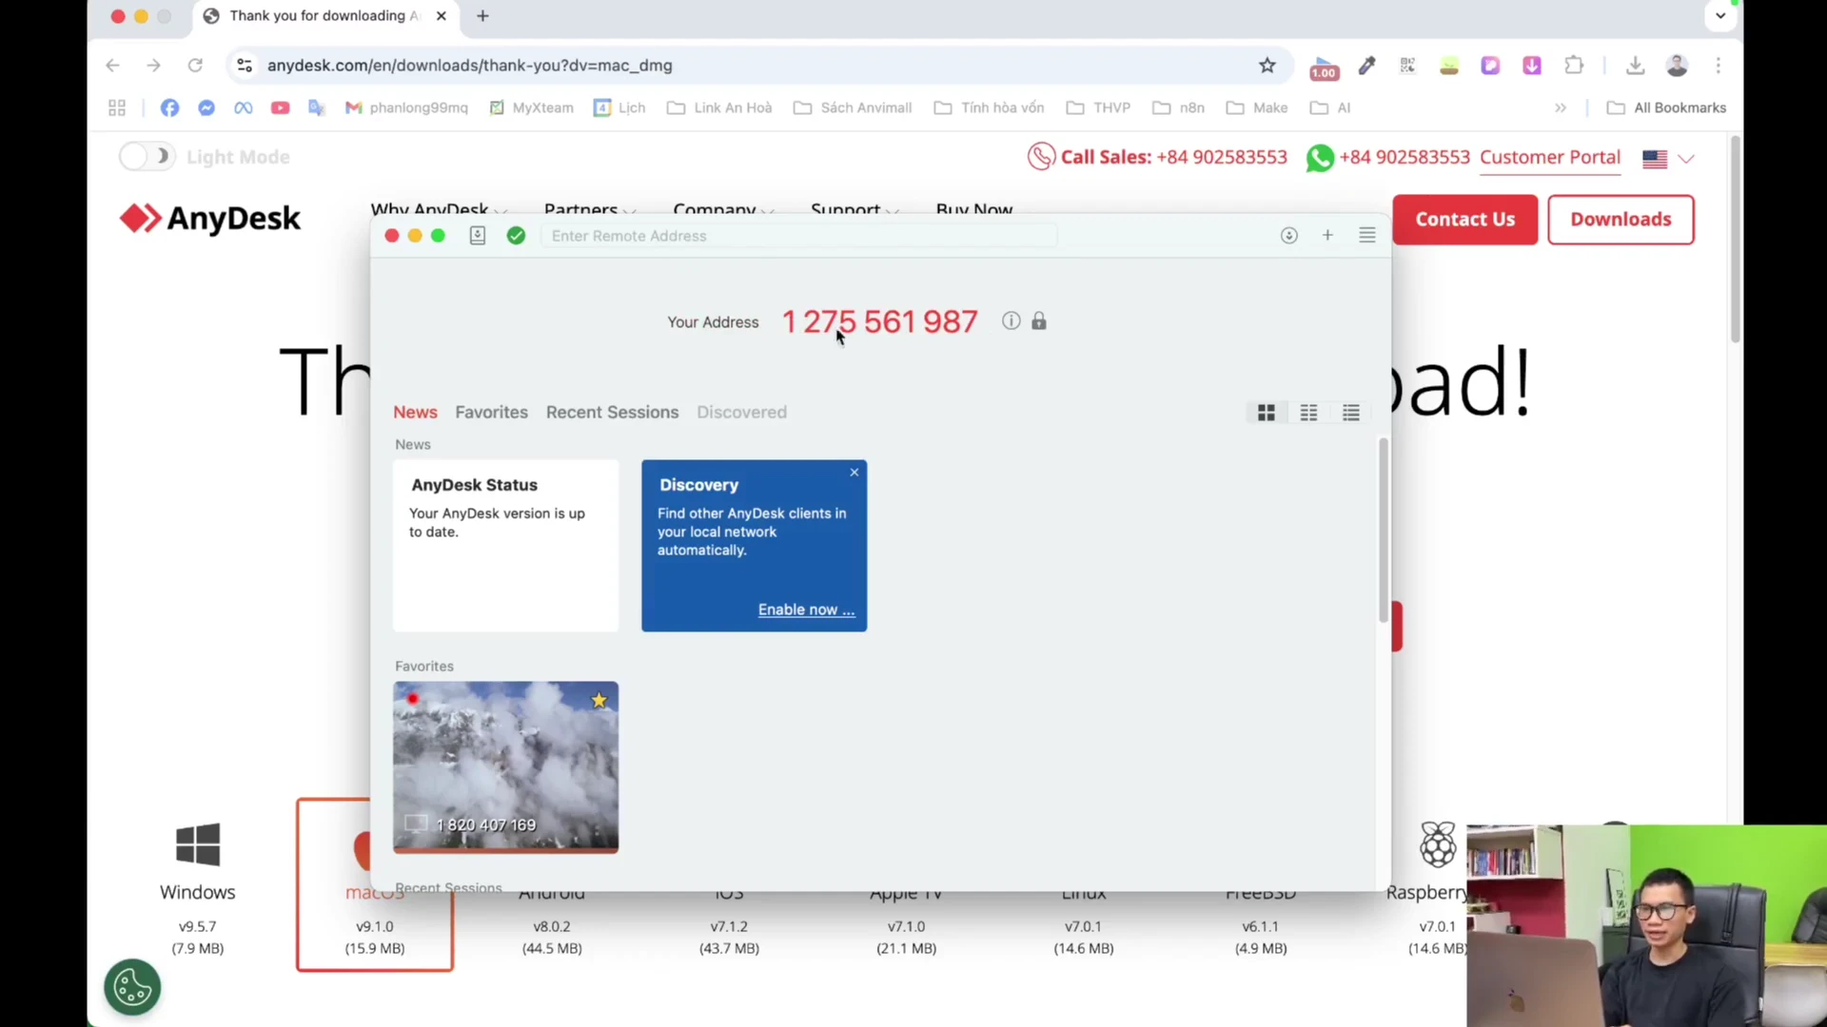Click the Raspberry Pi logo icon
The image size is (1827, 1027).
coord(1438,844)
